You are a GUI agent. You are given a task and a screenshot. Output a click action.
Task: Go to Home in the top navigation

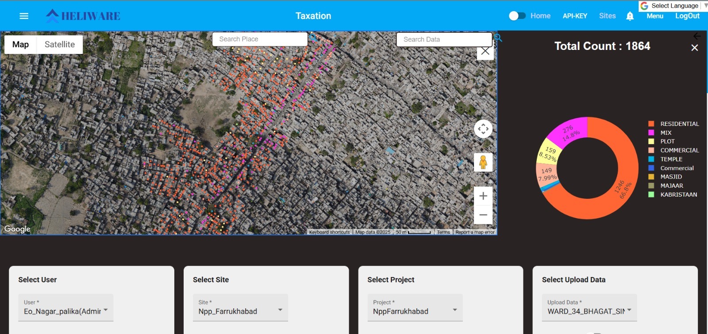coord(540,16)
